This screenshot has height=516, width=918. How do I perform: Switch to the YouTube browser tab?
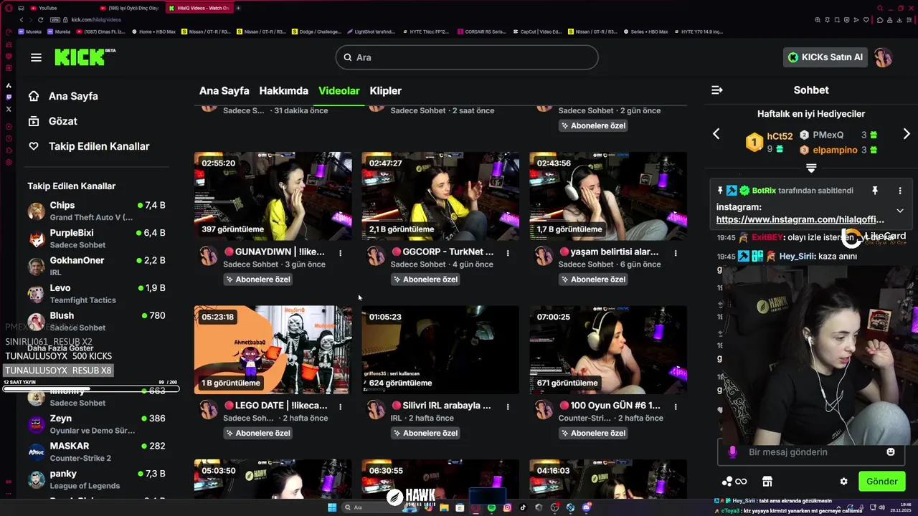coord(48,8)
